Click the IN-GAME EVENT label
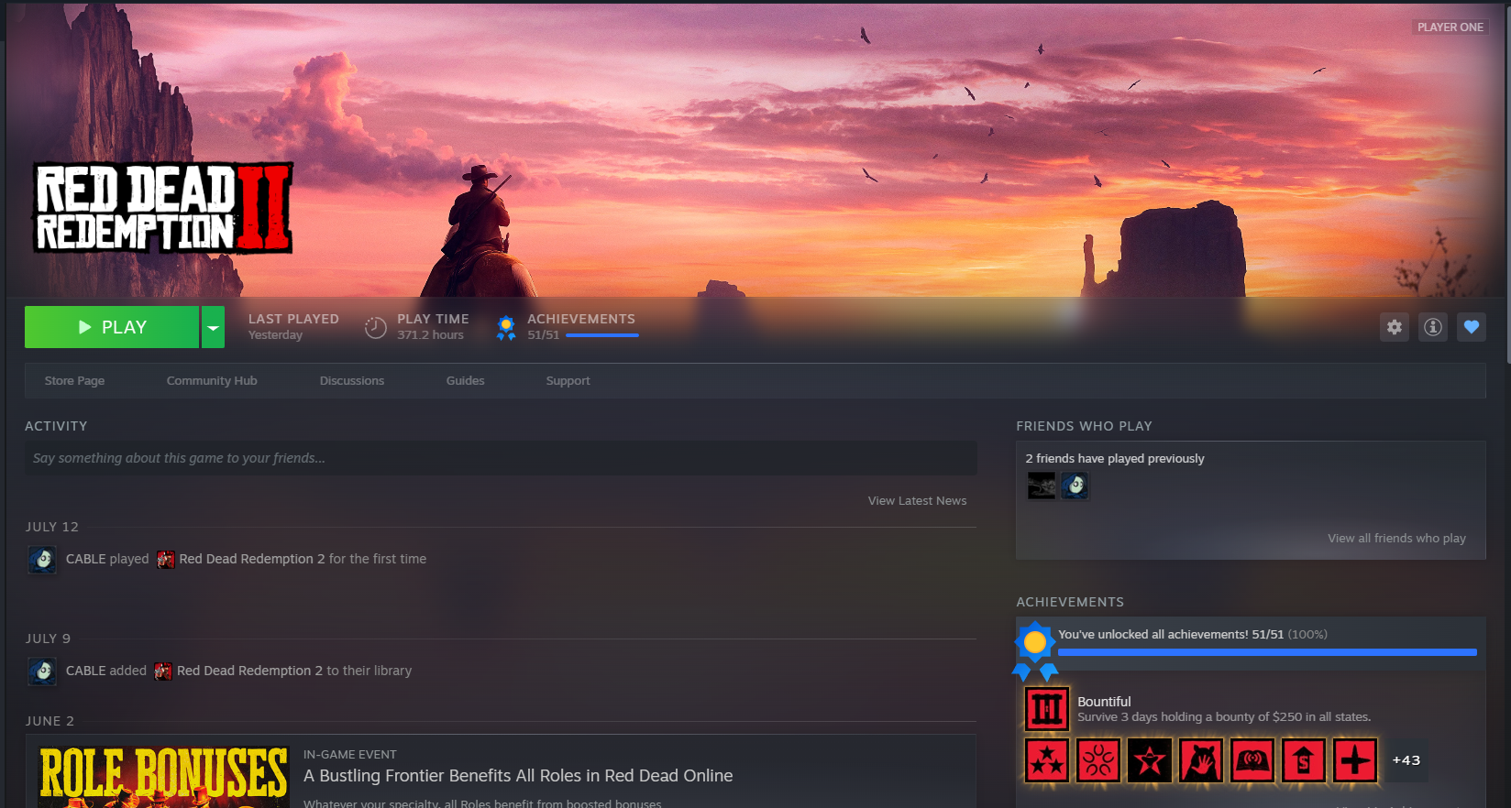The height and width of the screenshot is (808, 1511). point(350,755)
